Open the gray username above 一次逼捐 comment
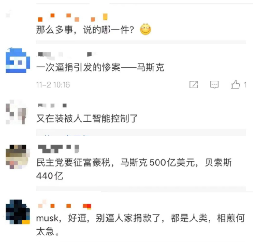The width and height of the screenshot is (253, 242). [x=67, y=54]
